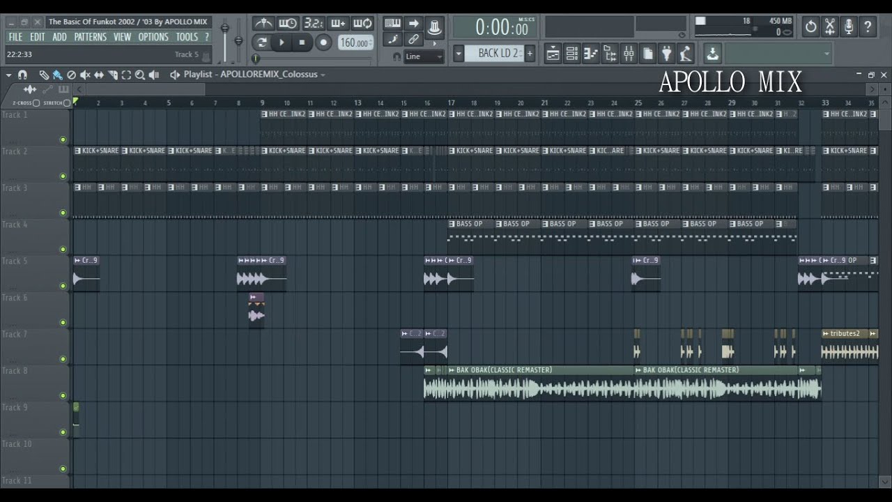The height and width of the screenshot is (502, 892).
Task: Open the PATTERNS menu
Action: click(x=91, y=37)
